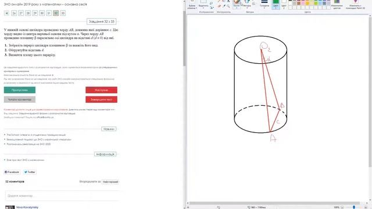Click the grey read comments button
Screen dimensions: 372x209
click(20, 99)
